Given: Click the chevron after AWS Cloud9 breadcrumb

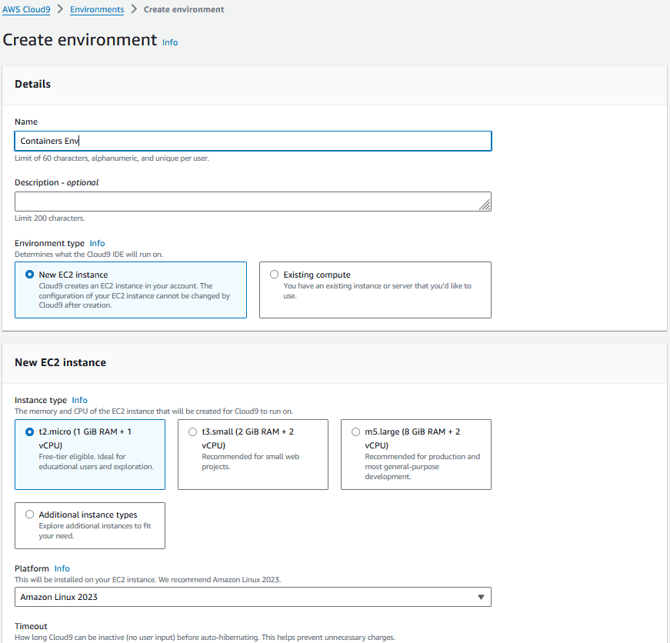Looking at the screenshot, I should click(x=60, y=9).
